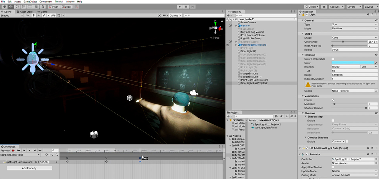
Task: Click the Add Keyframe icon in Animation
Action: coord(52,155)
